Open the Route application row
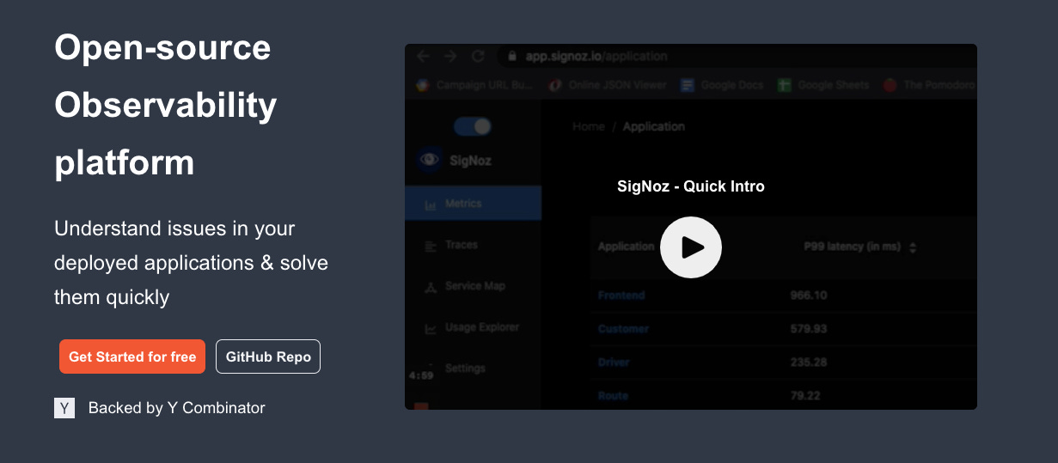The image size is (1058, 463). [614, 396]
